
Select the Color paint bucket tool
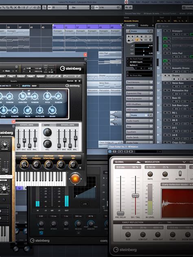point(39,7)
